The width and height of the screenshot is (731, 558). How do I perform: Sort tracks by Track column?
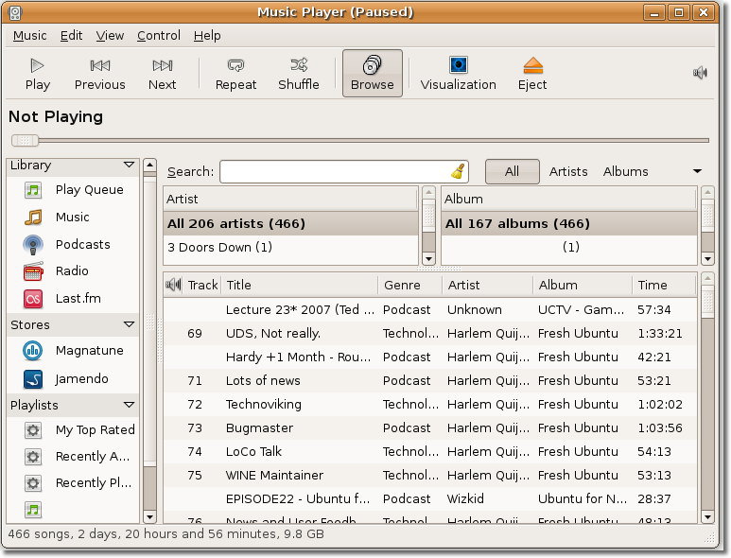coord(202,285)
